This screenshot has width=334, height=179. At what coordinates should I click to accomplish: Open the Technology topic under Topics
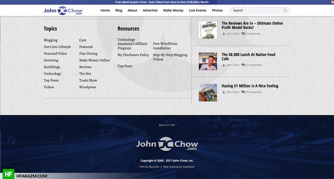coord(52,74)
